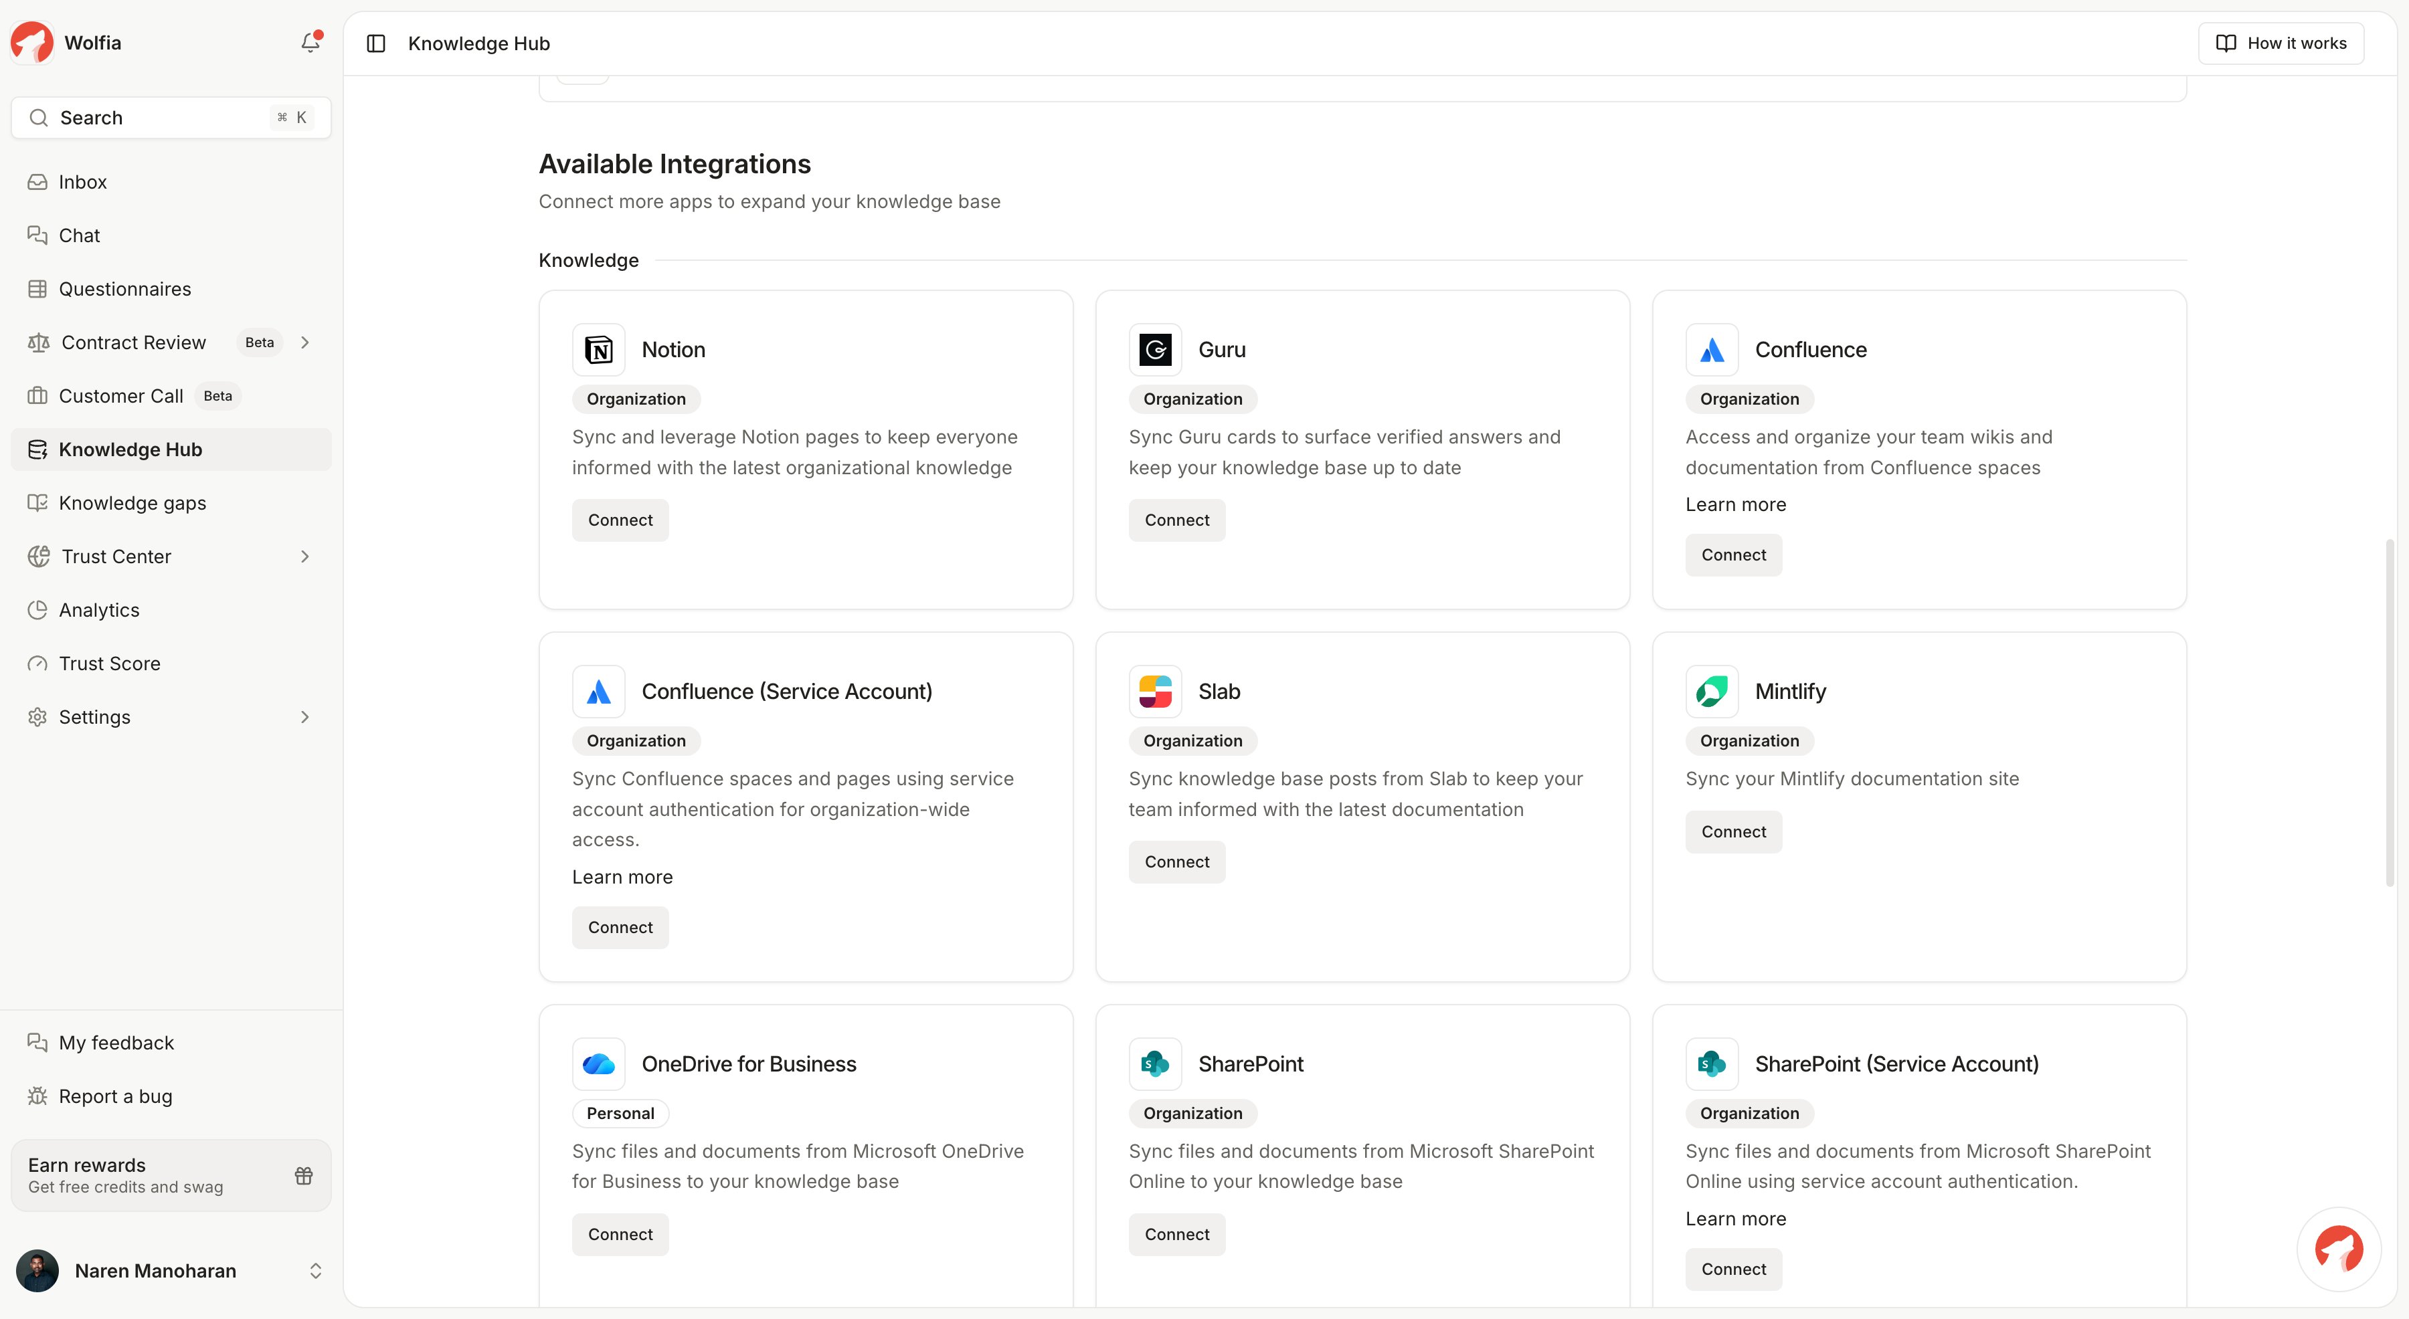Expand the Contract Review submenu chevron
This screenshot has width=2409, height=1319.
305,343
